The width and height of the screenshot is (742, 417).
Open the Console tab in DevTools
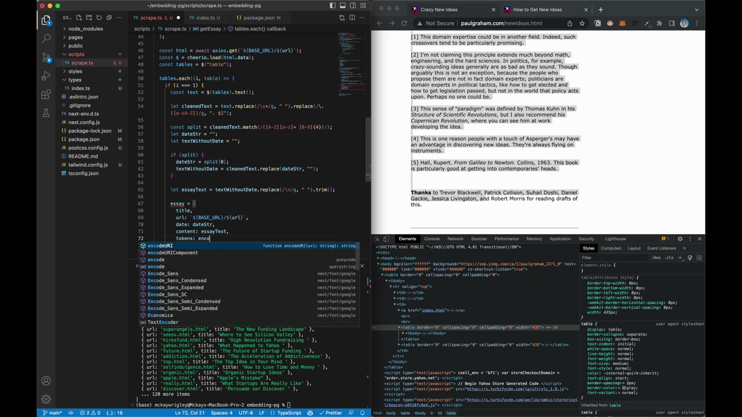(432, 239)
